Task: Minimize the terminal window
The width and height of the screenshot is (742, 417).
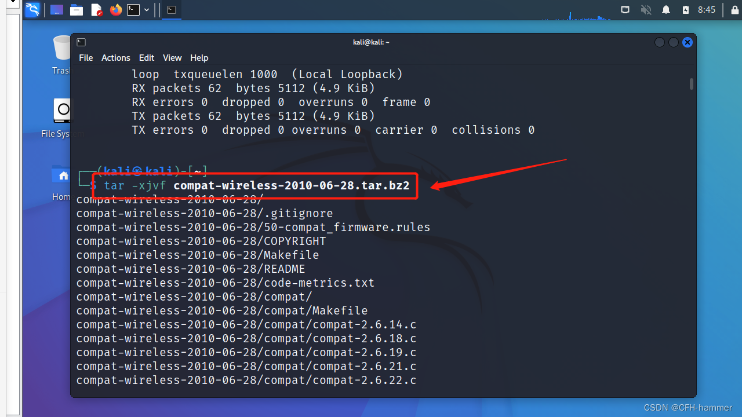Action: pos(660,42)
